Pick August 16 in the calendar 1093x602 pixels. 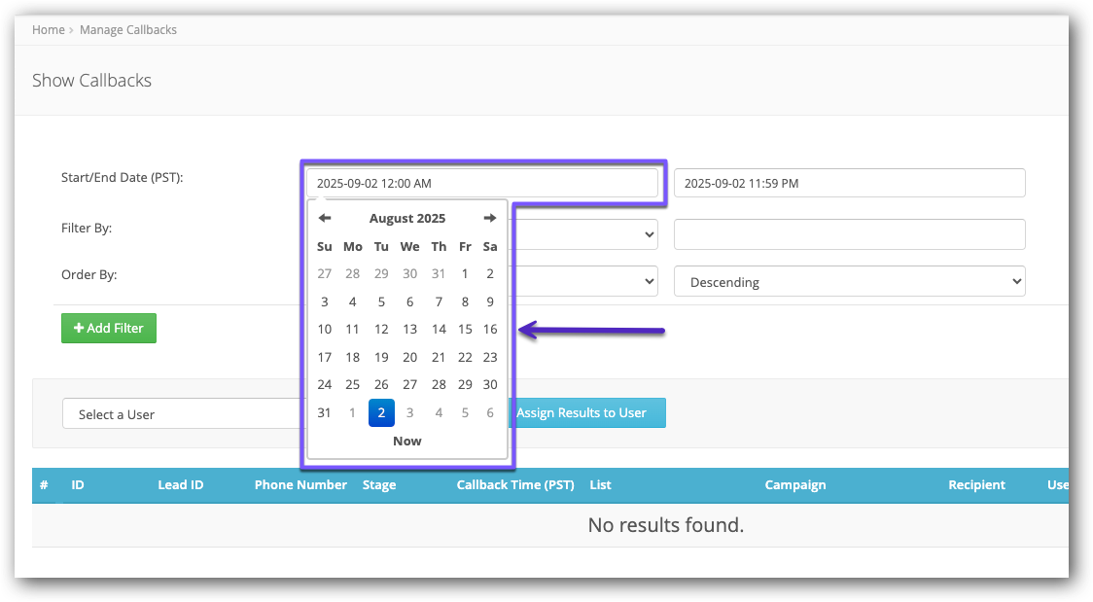pyautogui.click(x=490, y=330)
